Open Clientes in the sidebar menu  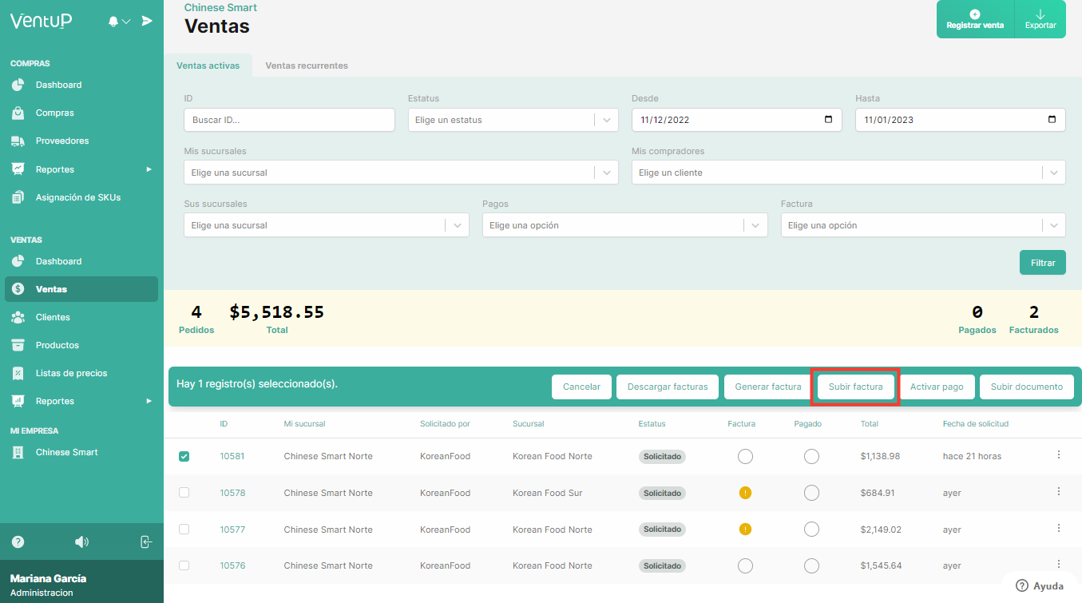(x=53, y=317)
